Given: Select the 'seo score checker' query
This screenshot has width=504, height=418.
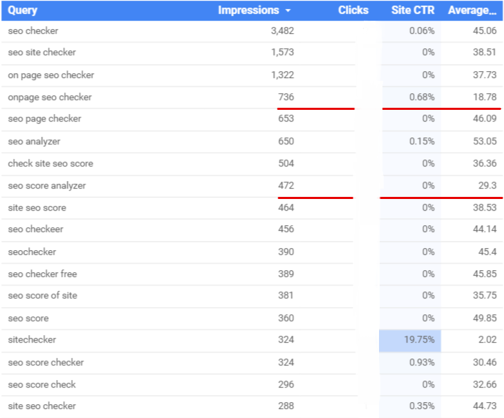Looking at the screenshot, I should (x=46, y=362).
